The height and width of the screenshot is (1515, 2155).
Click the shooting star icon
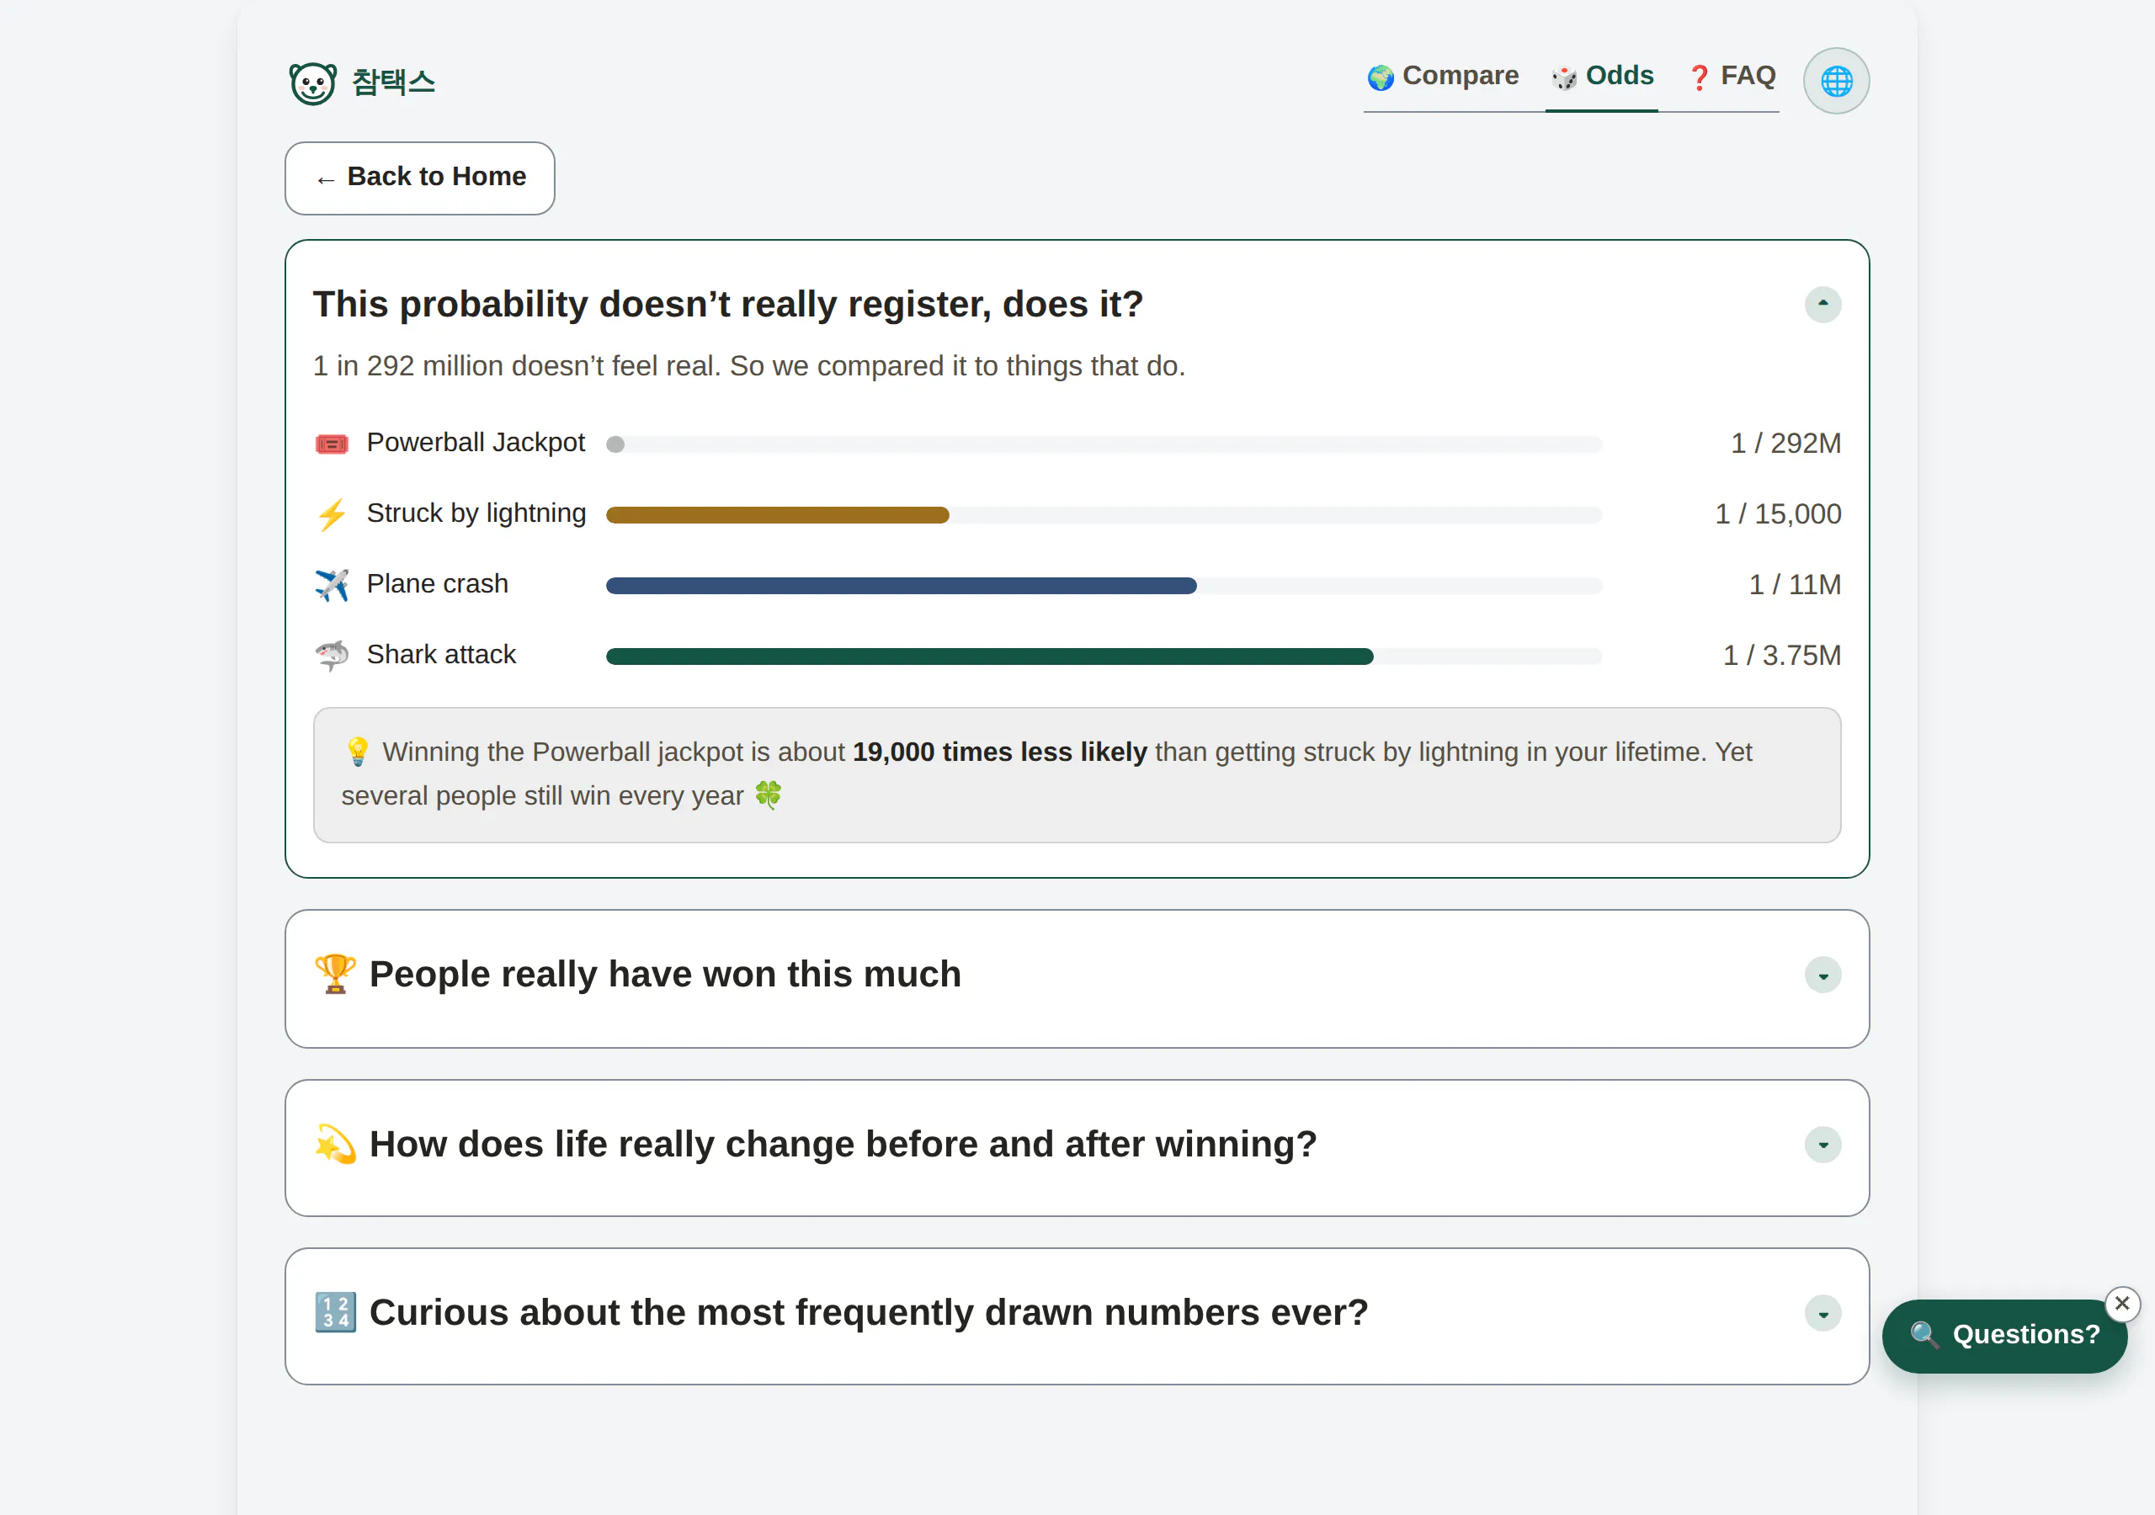coord(335,1144)
